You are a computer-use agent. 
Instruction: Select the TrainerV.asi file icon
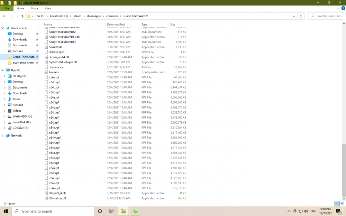click(46, 67)
